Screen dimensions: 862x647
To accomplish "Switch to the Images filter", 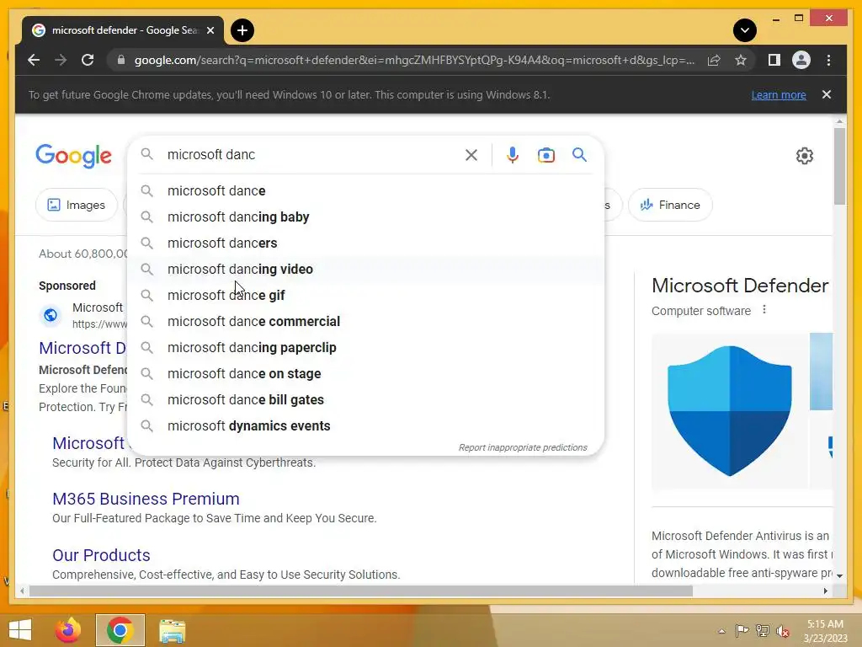I will coord(77,205).
